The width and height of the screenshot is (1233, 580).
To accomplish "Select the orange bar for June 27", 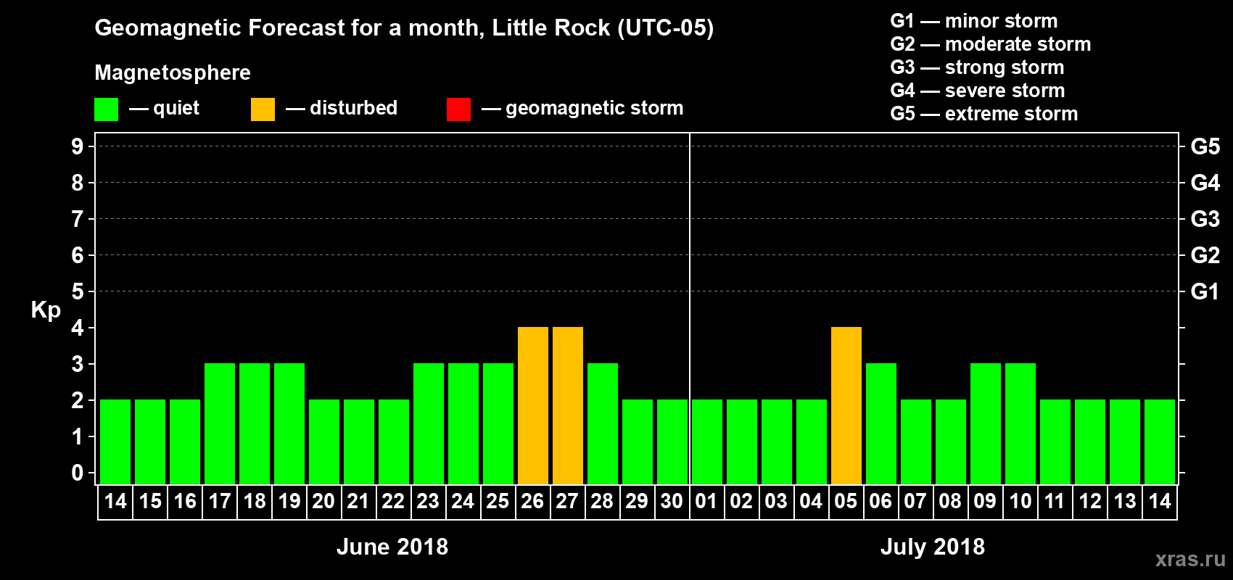I will 568,405.
